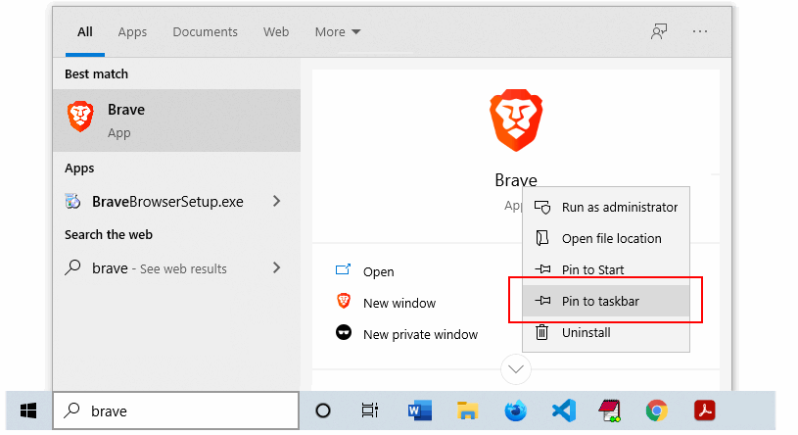Expand BraveBrowserSetup.exe result arrow
The height and width of the screenshot is (435, 798).
point(276,201)
